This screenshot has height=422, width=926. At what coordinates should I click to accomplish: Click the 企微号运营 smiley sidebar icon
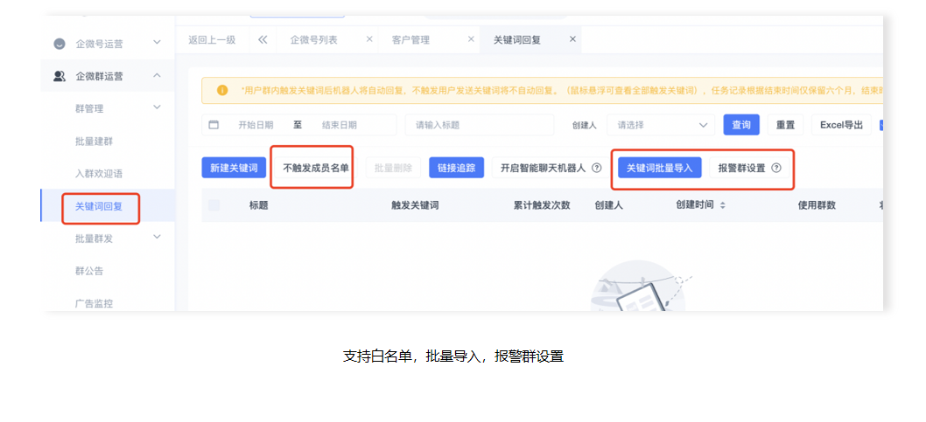click(x=59, y=44)
